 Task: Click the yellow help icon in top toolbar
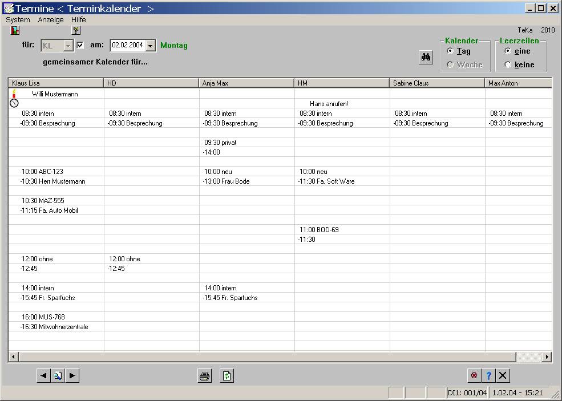click(x=76, y=31)
